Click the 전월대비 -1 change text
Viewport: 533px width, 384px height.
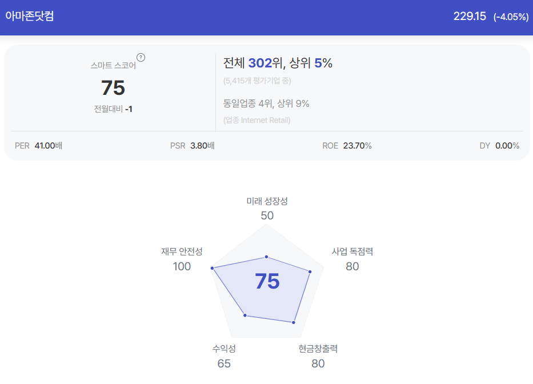click(113, 109)
